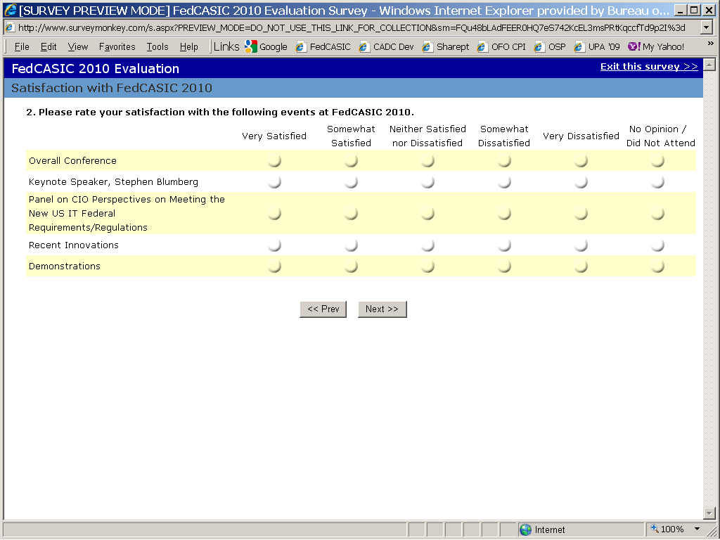Open the Favorites menu

117,46
